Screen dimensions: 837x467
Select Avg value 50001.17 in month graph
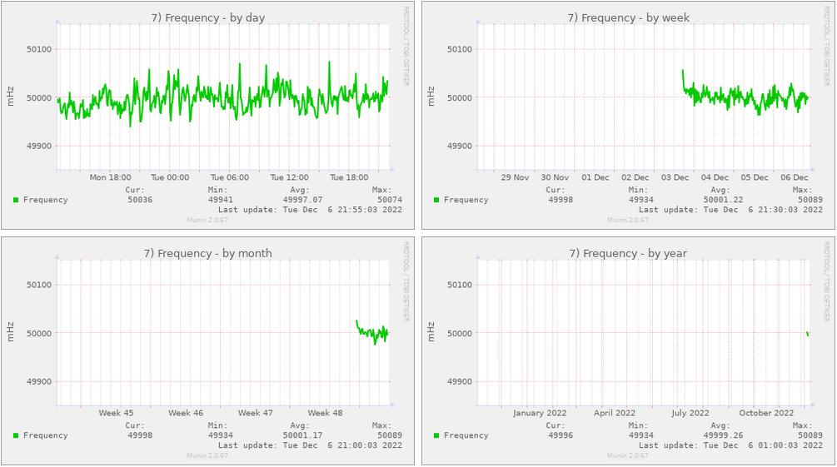click(302, 435)
